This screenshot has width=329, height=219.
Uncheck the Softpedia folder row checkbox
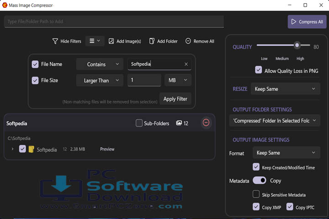[x=22, y=149]
